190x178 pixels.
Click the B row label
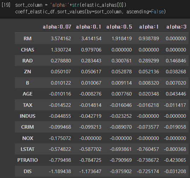[x=28, y=83]
